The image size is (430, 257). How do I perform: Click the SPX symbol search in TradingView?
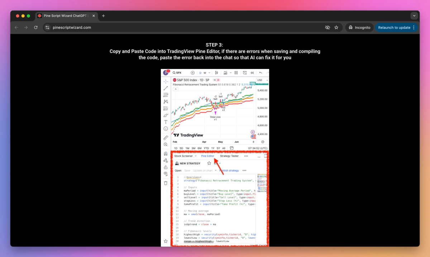click(x=177, y=73)
